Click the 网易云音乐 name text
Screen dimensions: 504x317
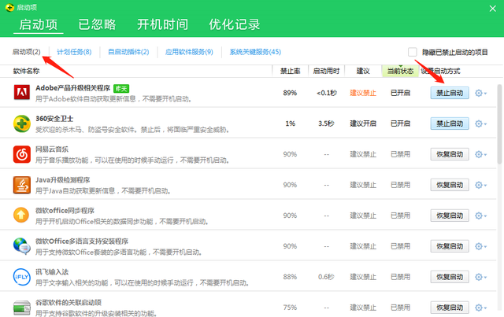coord(52,149)
